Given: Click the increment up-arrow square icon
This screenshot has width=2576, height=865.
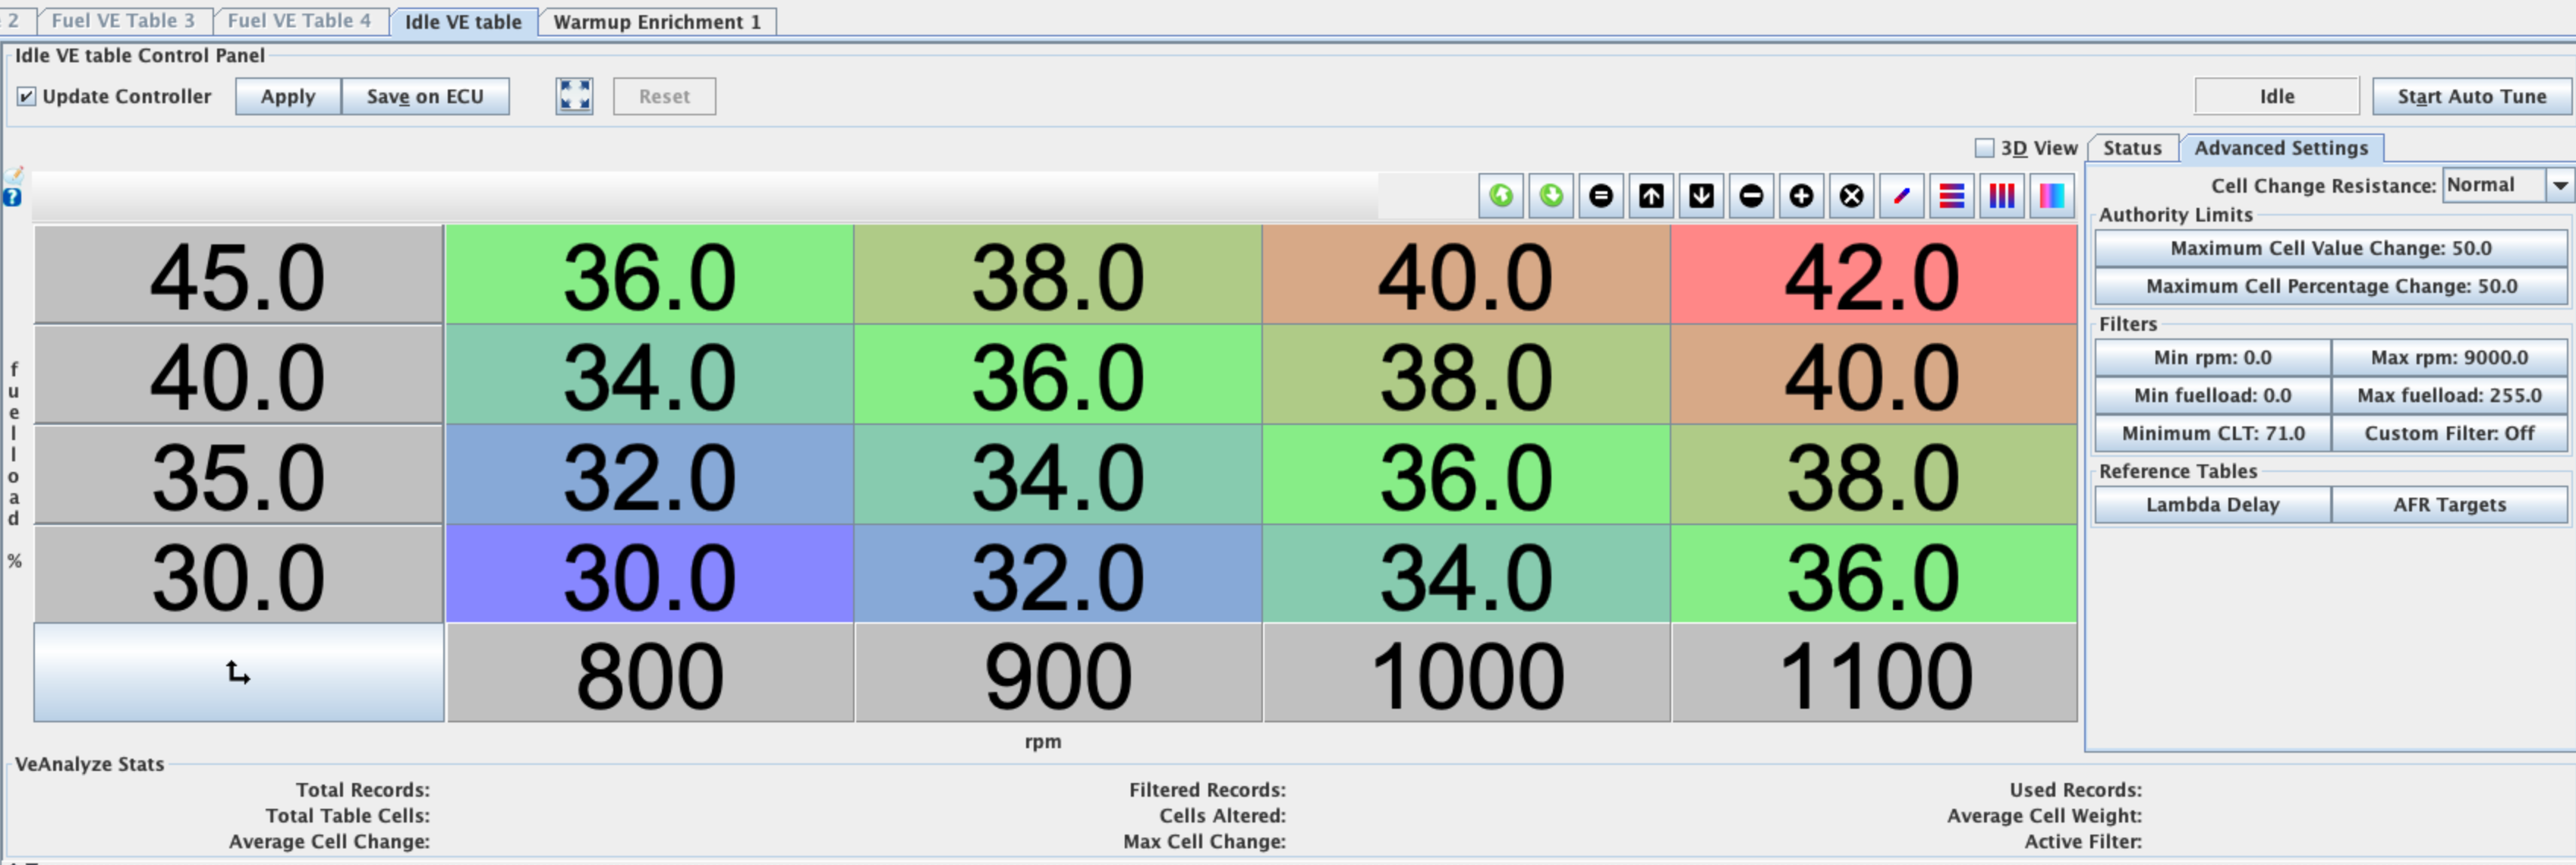Looking at the screenshot, I should click(1651, 196).
